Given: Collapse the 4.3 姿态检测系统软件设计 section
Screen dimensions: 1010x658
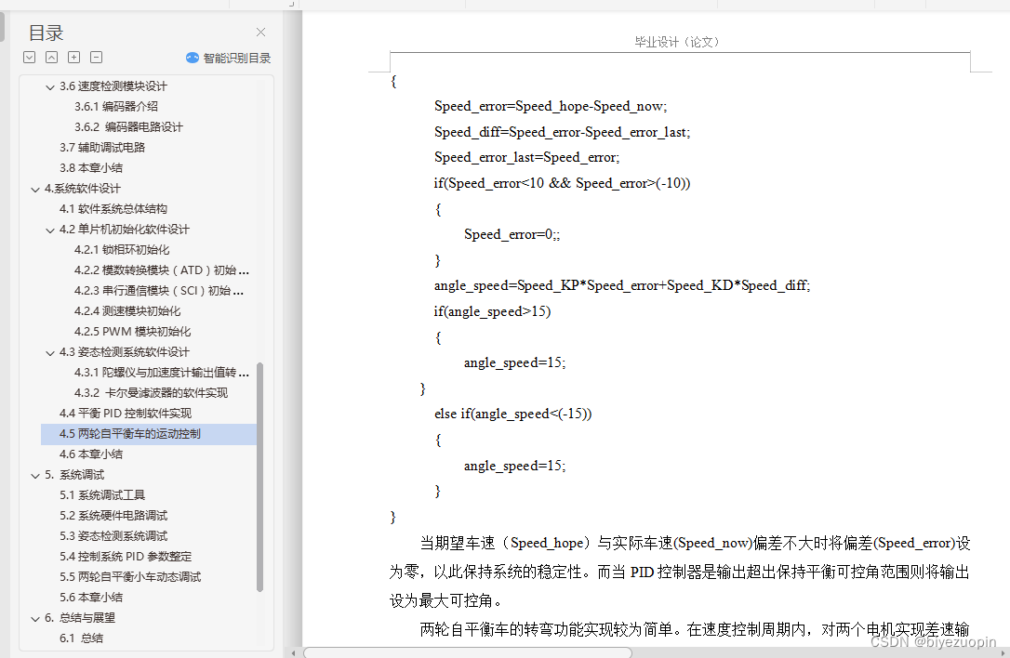Looking at the screenshot, I should (x=50, y=353).
